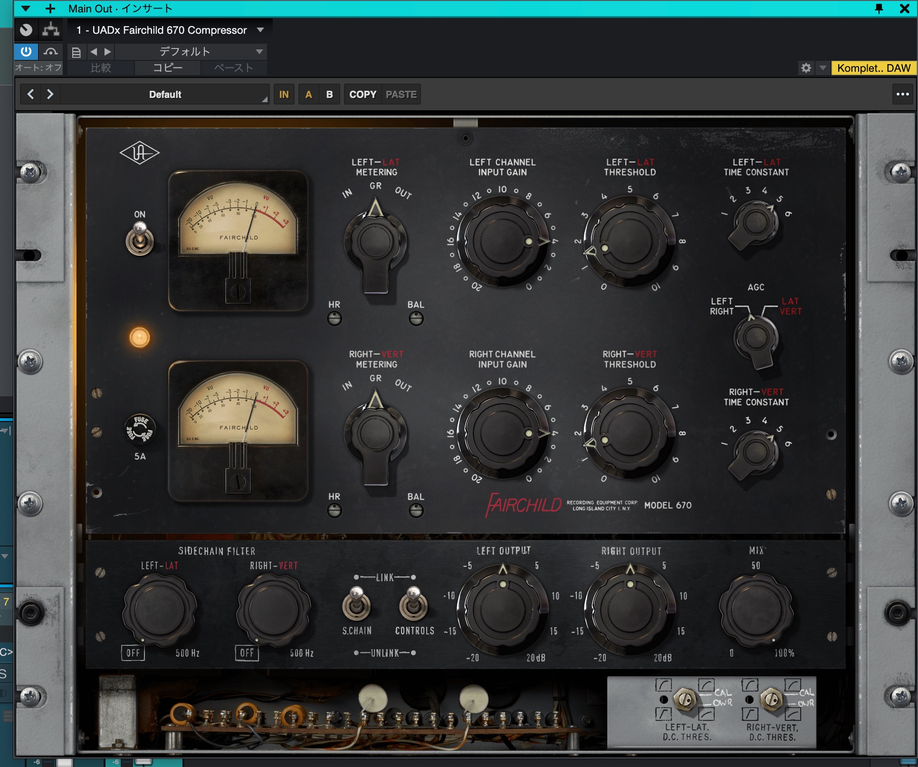Select next preset with right triangle
918x767 pixels.
click(x=108, y=51)
